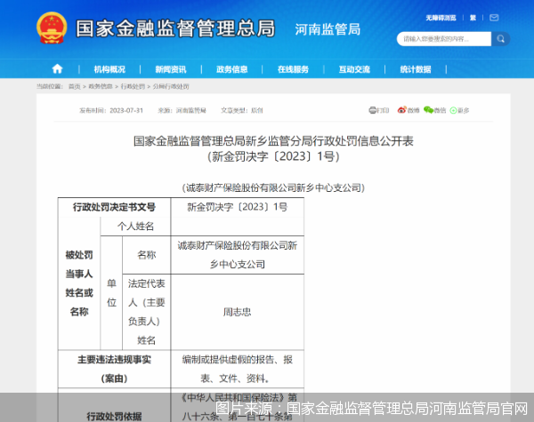Screen dimensions: 534x422
Task: Click the publish date 2023-07-31
Action: coord(126,110)
